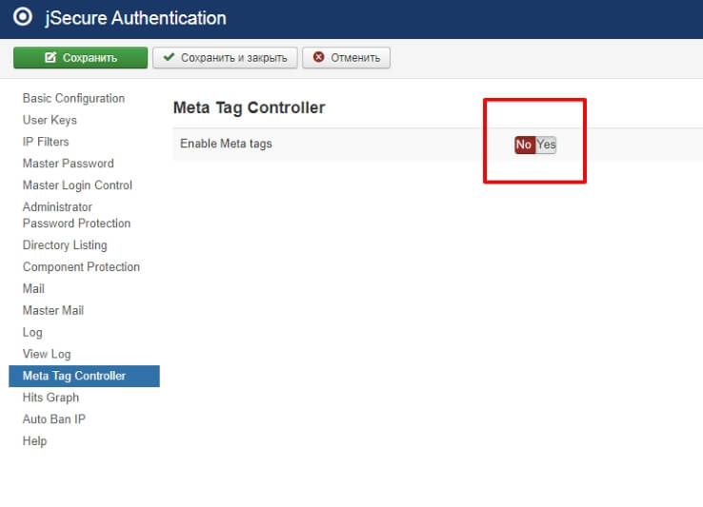Open the Help sidebar item
Screen dimensions: 703x507
(x=34, y=440)
